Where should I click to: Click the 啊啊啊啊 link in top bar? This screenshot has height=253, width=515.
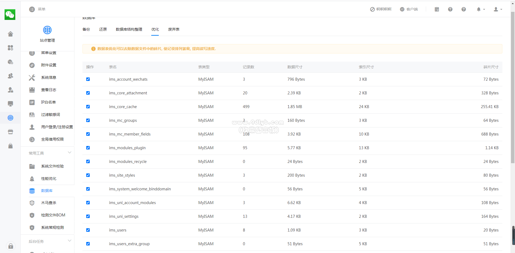point(381,9)
